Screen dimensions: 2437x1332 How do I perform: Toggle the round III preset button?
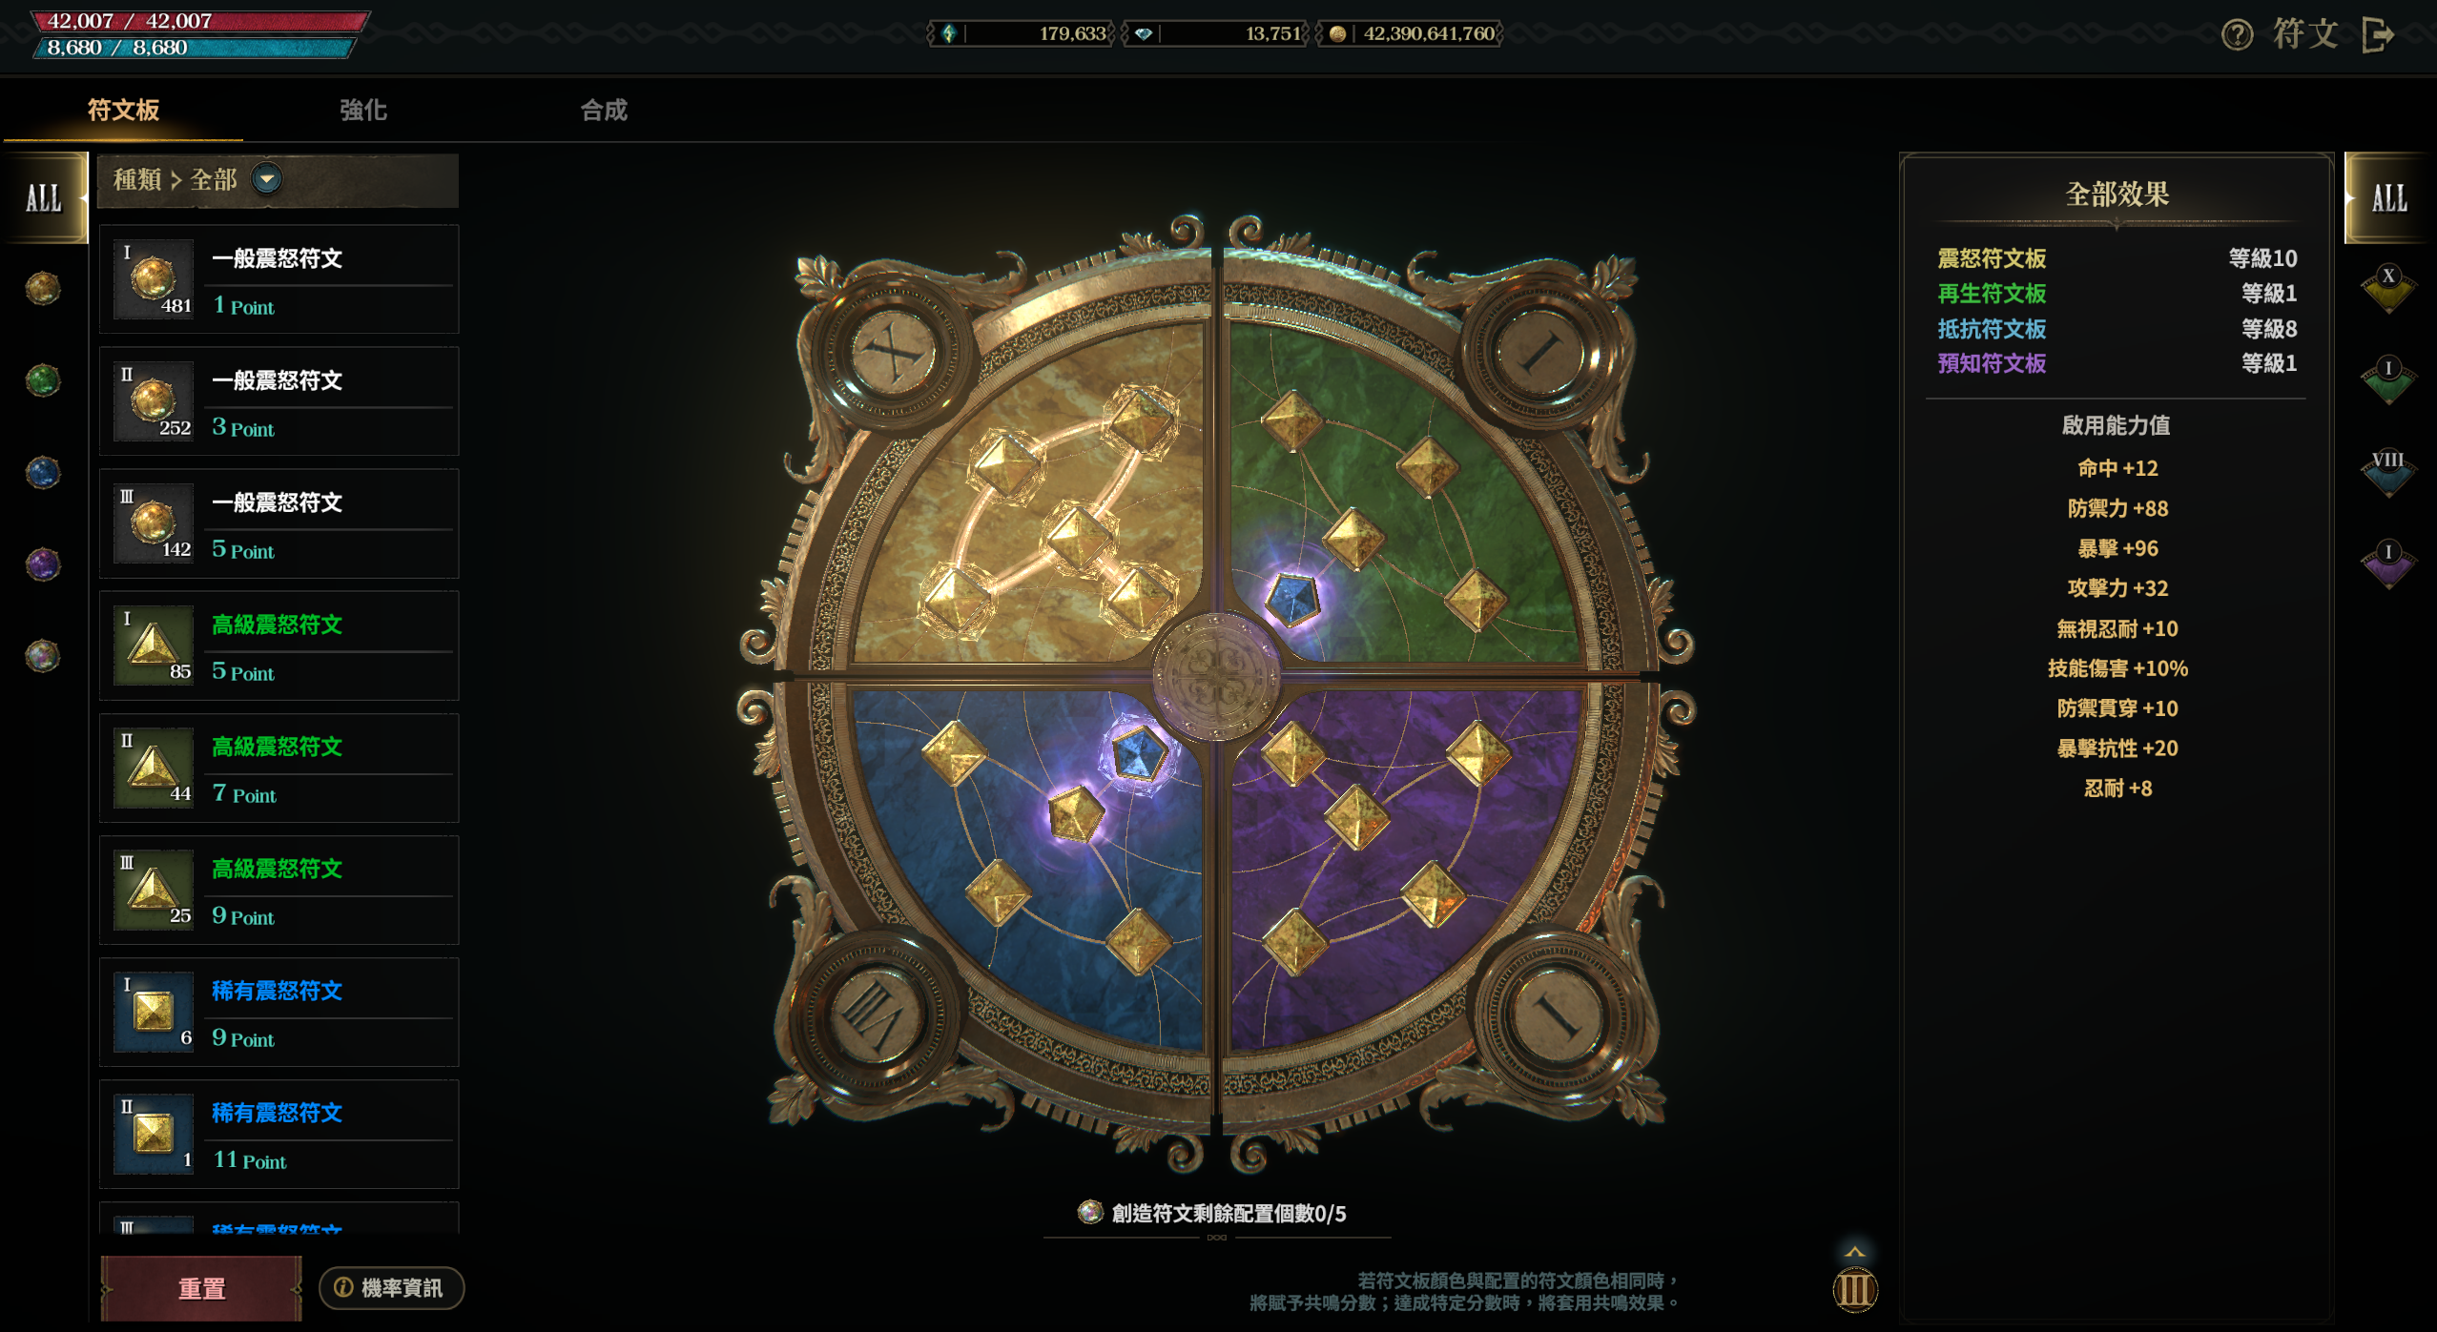(x=1854, y=1289)
